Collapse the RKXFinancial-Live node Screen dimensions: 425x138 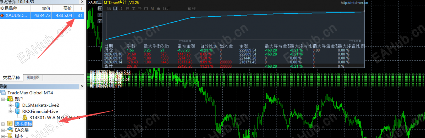pos(10,111)
